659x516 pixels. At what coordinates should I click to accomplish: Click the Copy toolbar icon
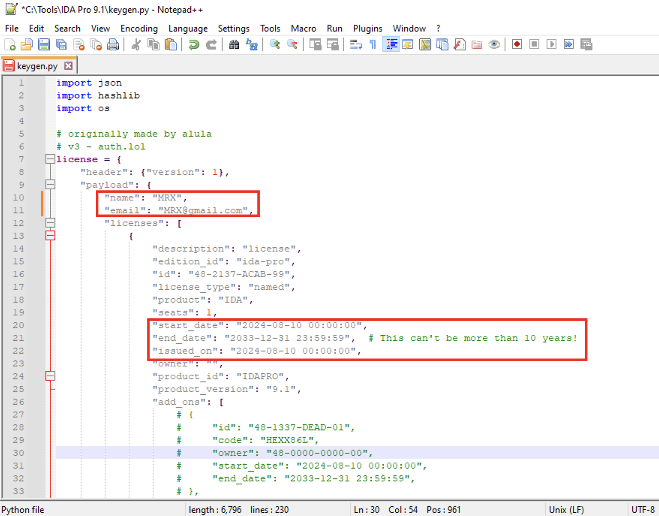tap(153, 44)
